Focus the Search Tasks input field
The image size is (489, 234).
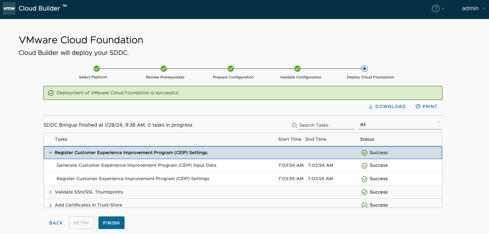point(326,125)
